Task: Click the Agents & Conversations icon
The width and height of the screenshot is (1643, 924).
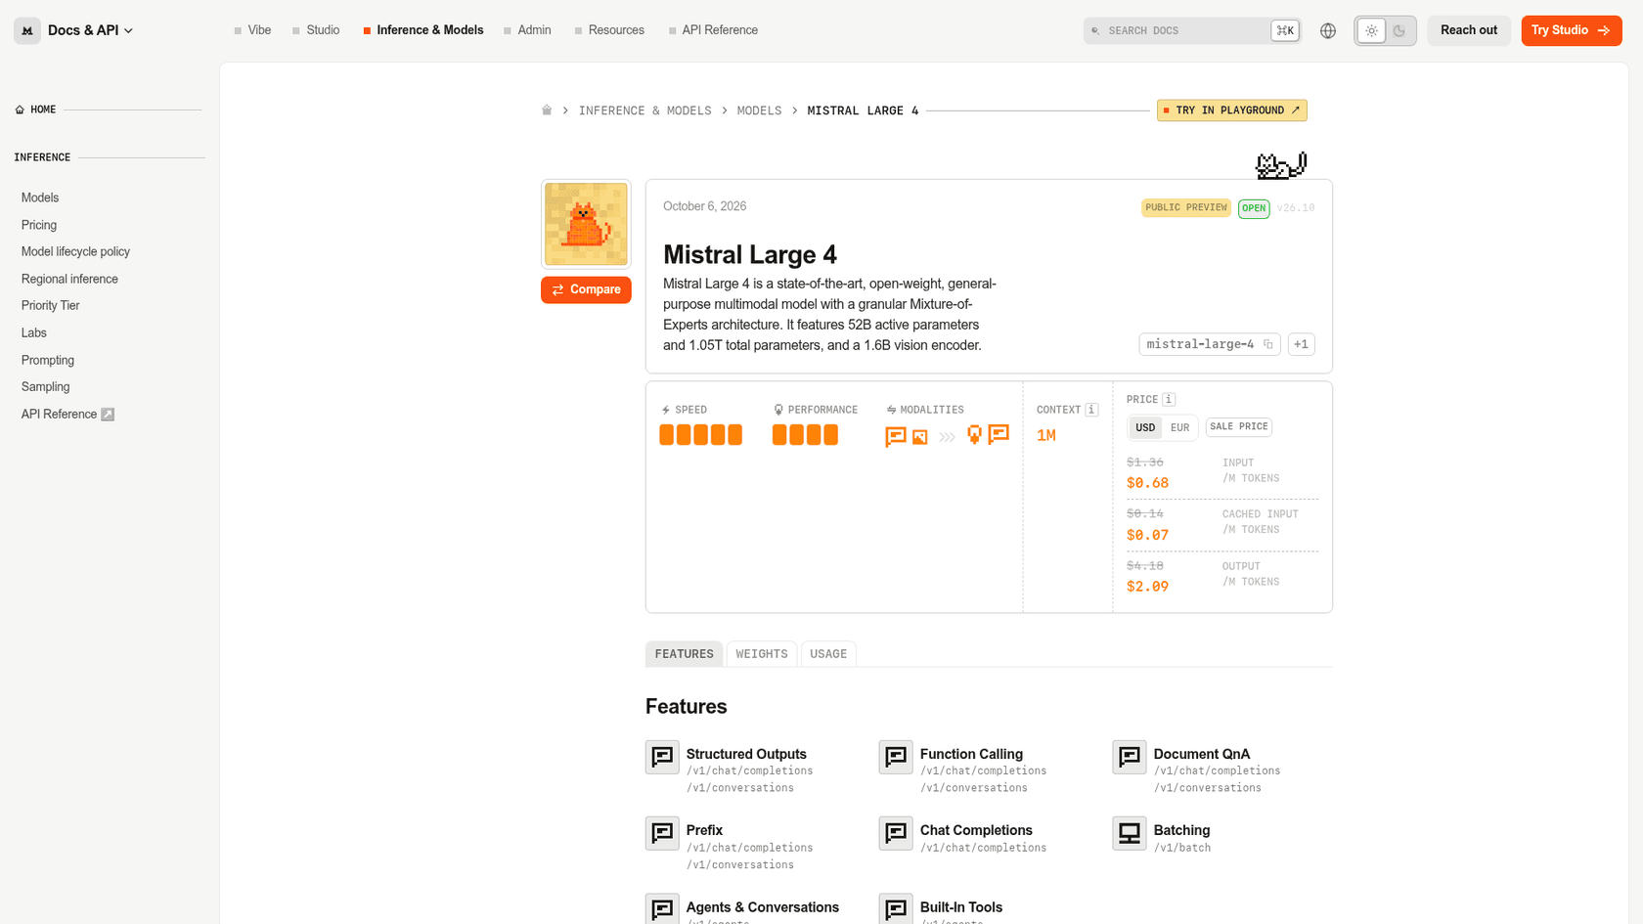Action: 662,909
